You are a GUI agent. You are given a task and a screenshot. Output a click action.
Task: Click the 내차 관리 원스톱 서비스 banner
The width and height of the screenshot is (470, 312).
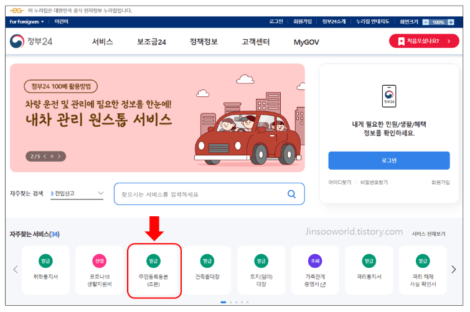pos(157,117)
